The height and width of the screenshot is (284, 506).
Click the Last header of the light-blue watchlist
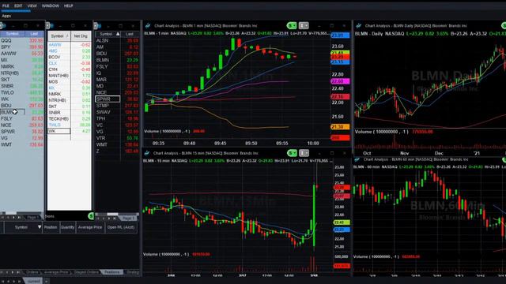34,34
